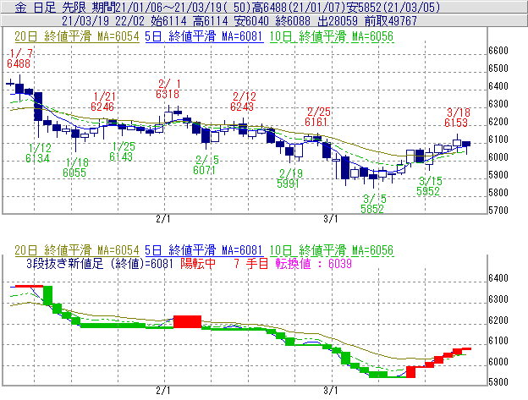Select the magenta 転換値 : 6039 text
This screenshot has width=528, height=400.
point(313,263)
